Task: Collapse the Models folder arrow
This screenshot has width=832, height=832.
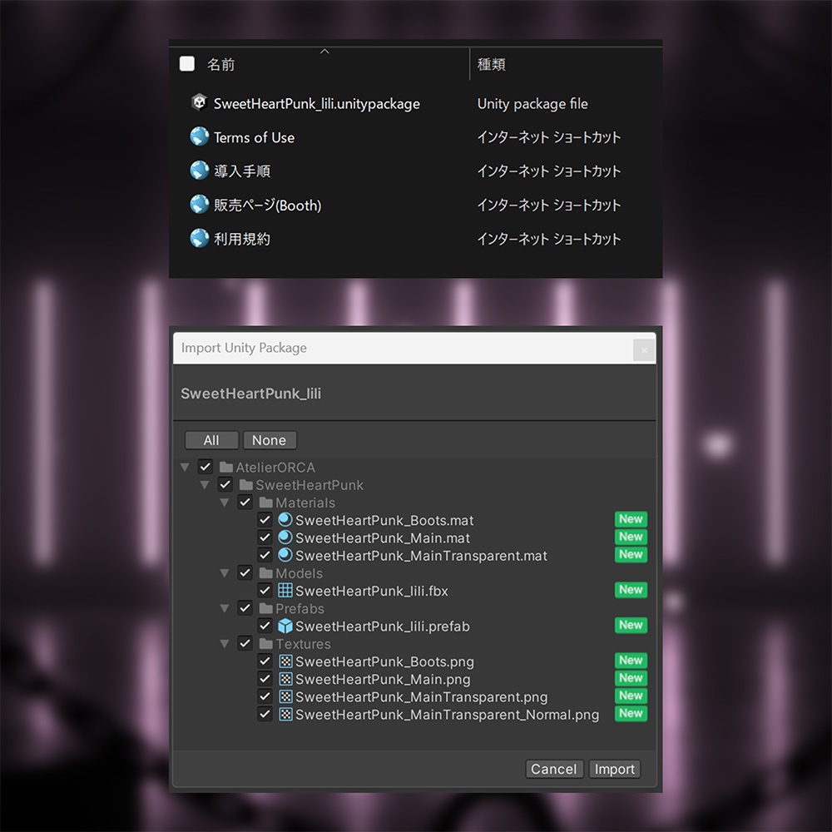Action: coord(225,573)
